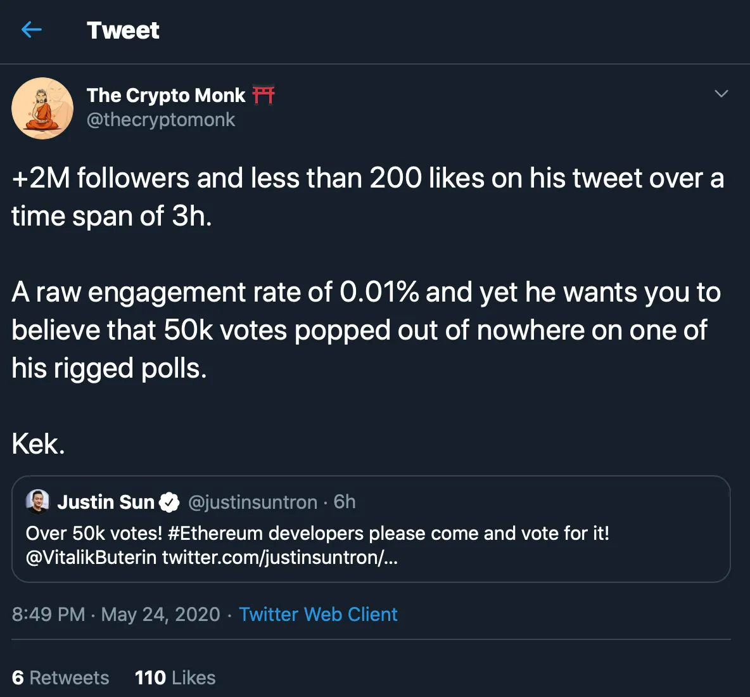View the 110 Likes list

(x=175, y=677)
